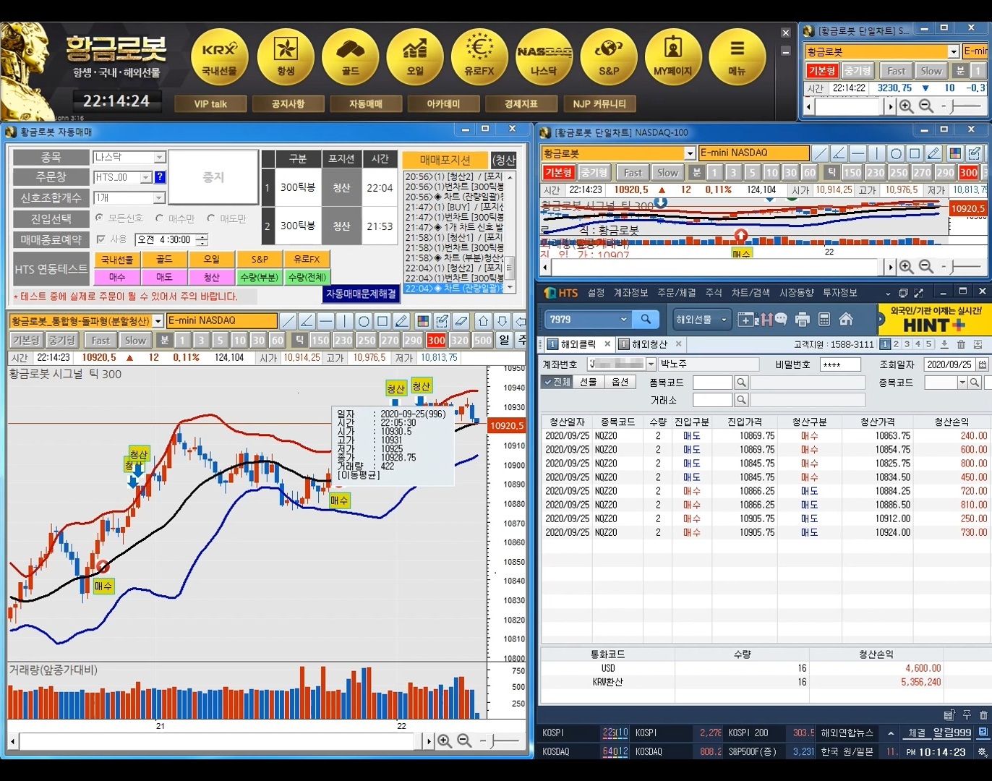992x781 pixels.
Task: Click the trash icon in HTS tab bar
Action: [x=961, y=344]
